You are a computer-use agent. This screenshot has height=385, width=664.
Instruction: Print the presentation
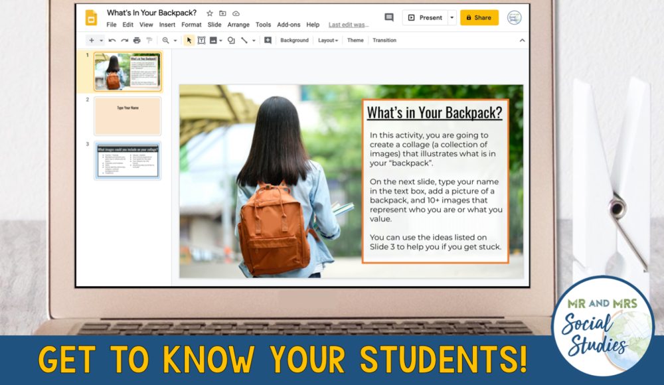[x=137, y=40]
